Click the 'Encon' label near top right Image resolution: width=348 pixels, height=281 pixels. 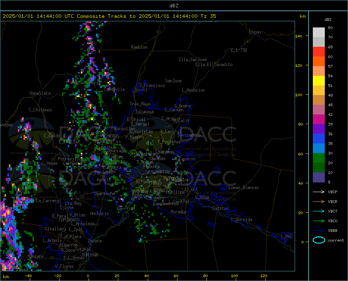click(255, 32)
